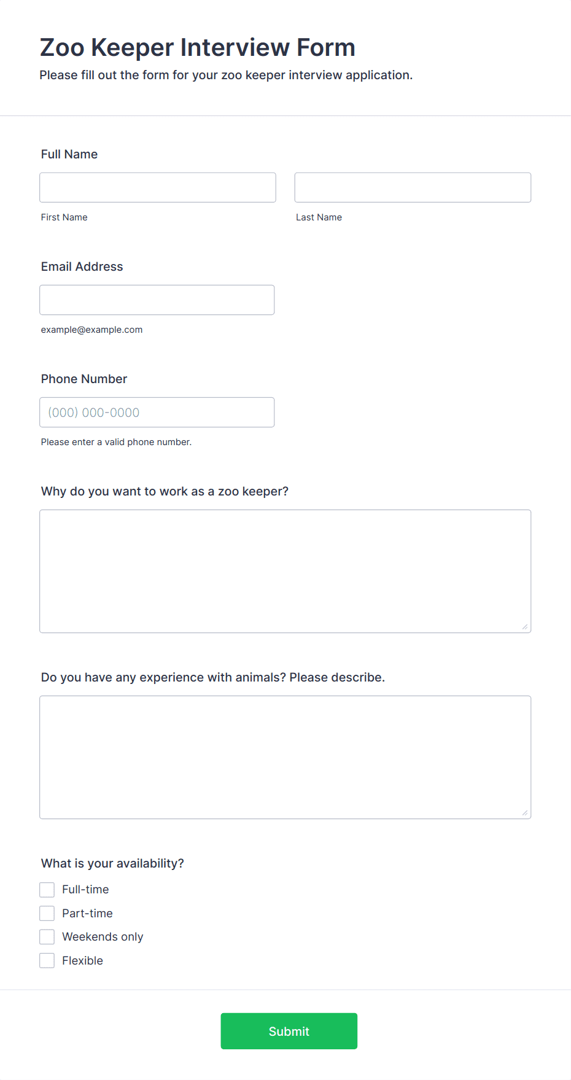Image resolution: width=571 pixels, height=1080 pixels.
Task: Click the Phone Number field label
Action: pyautogui.click(x=84, y=379)
